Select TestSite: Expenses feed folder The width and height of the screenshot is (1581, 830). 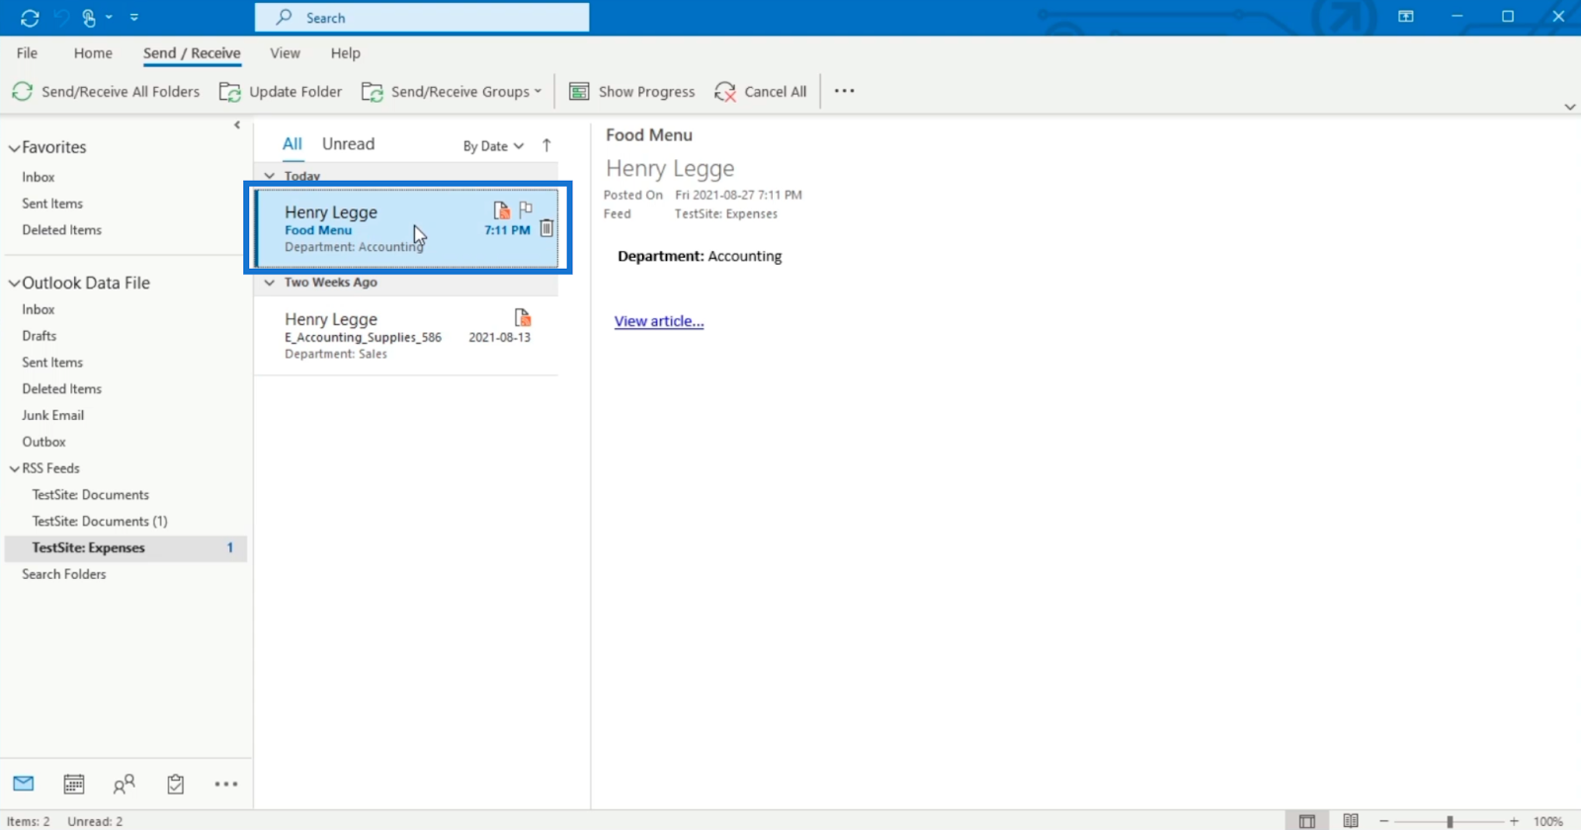click(126, 547)
